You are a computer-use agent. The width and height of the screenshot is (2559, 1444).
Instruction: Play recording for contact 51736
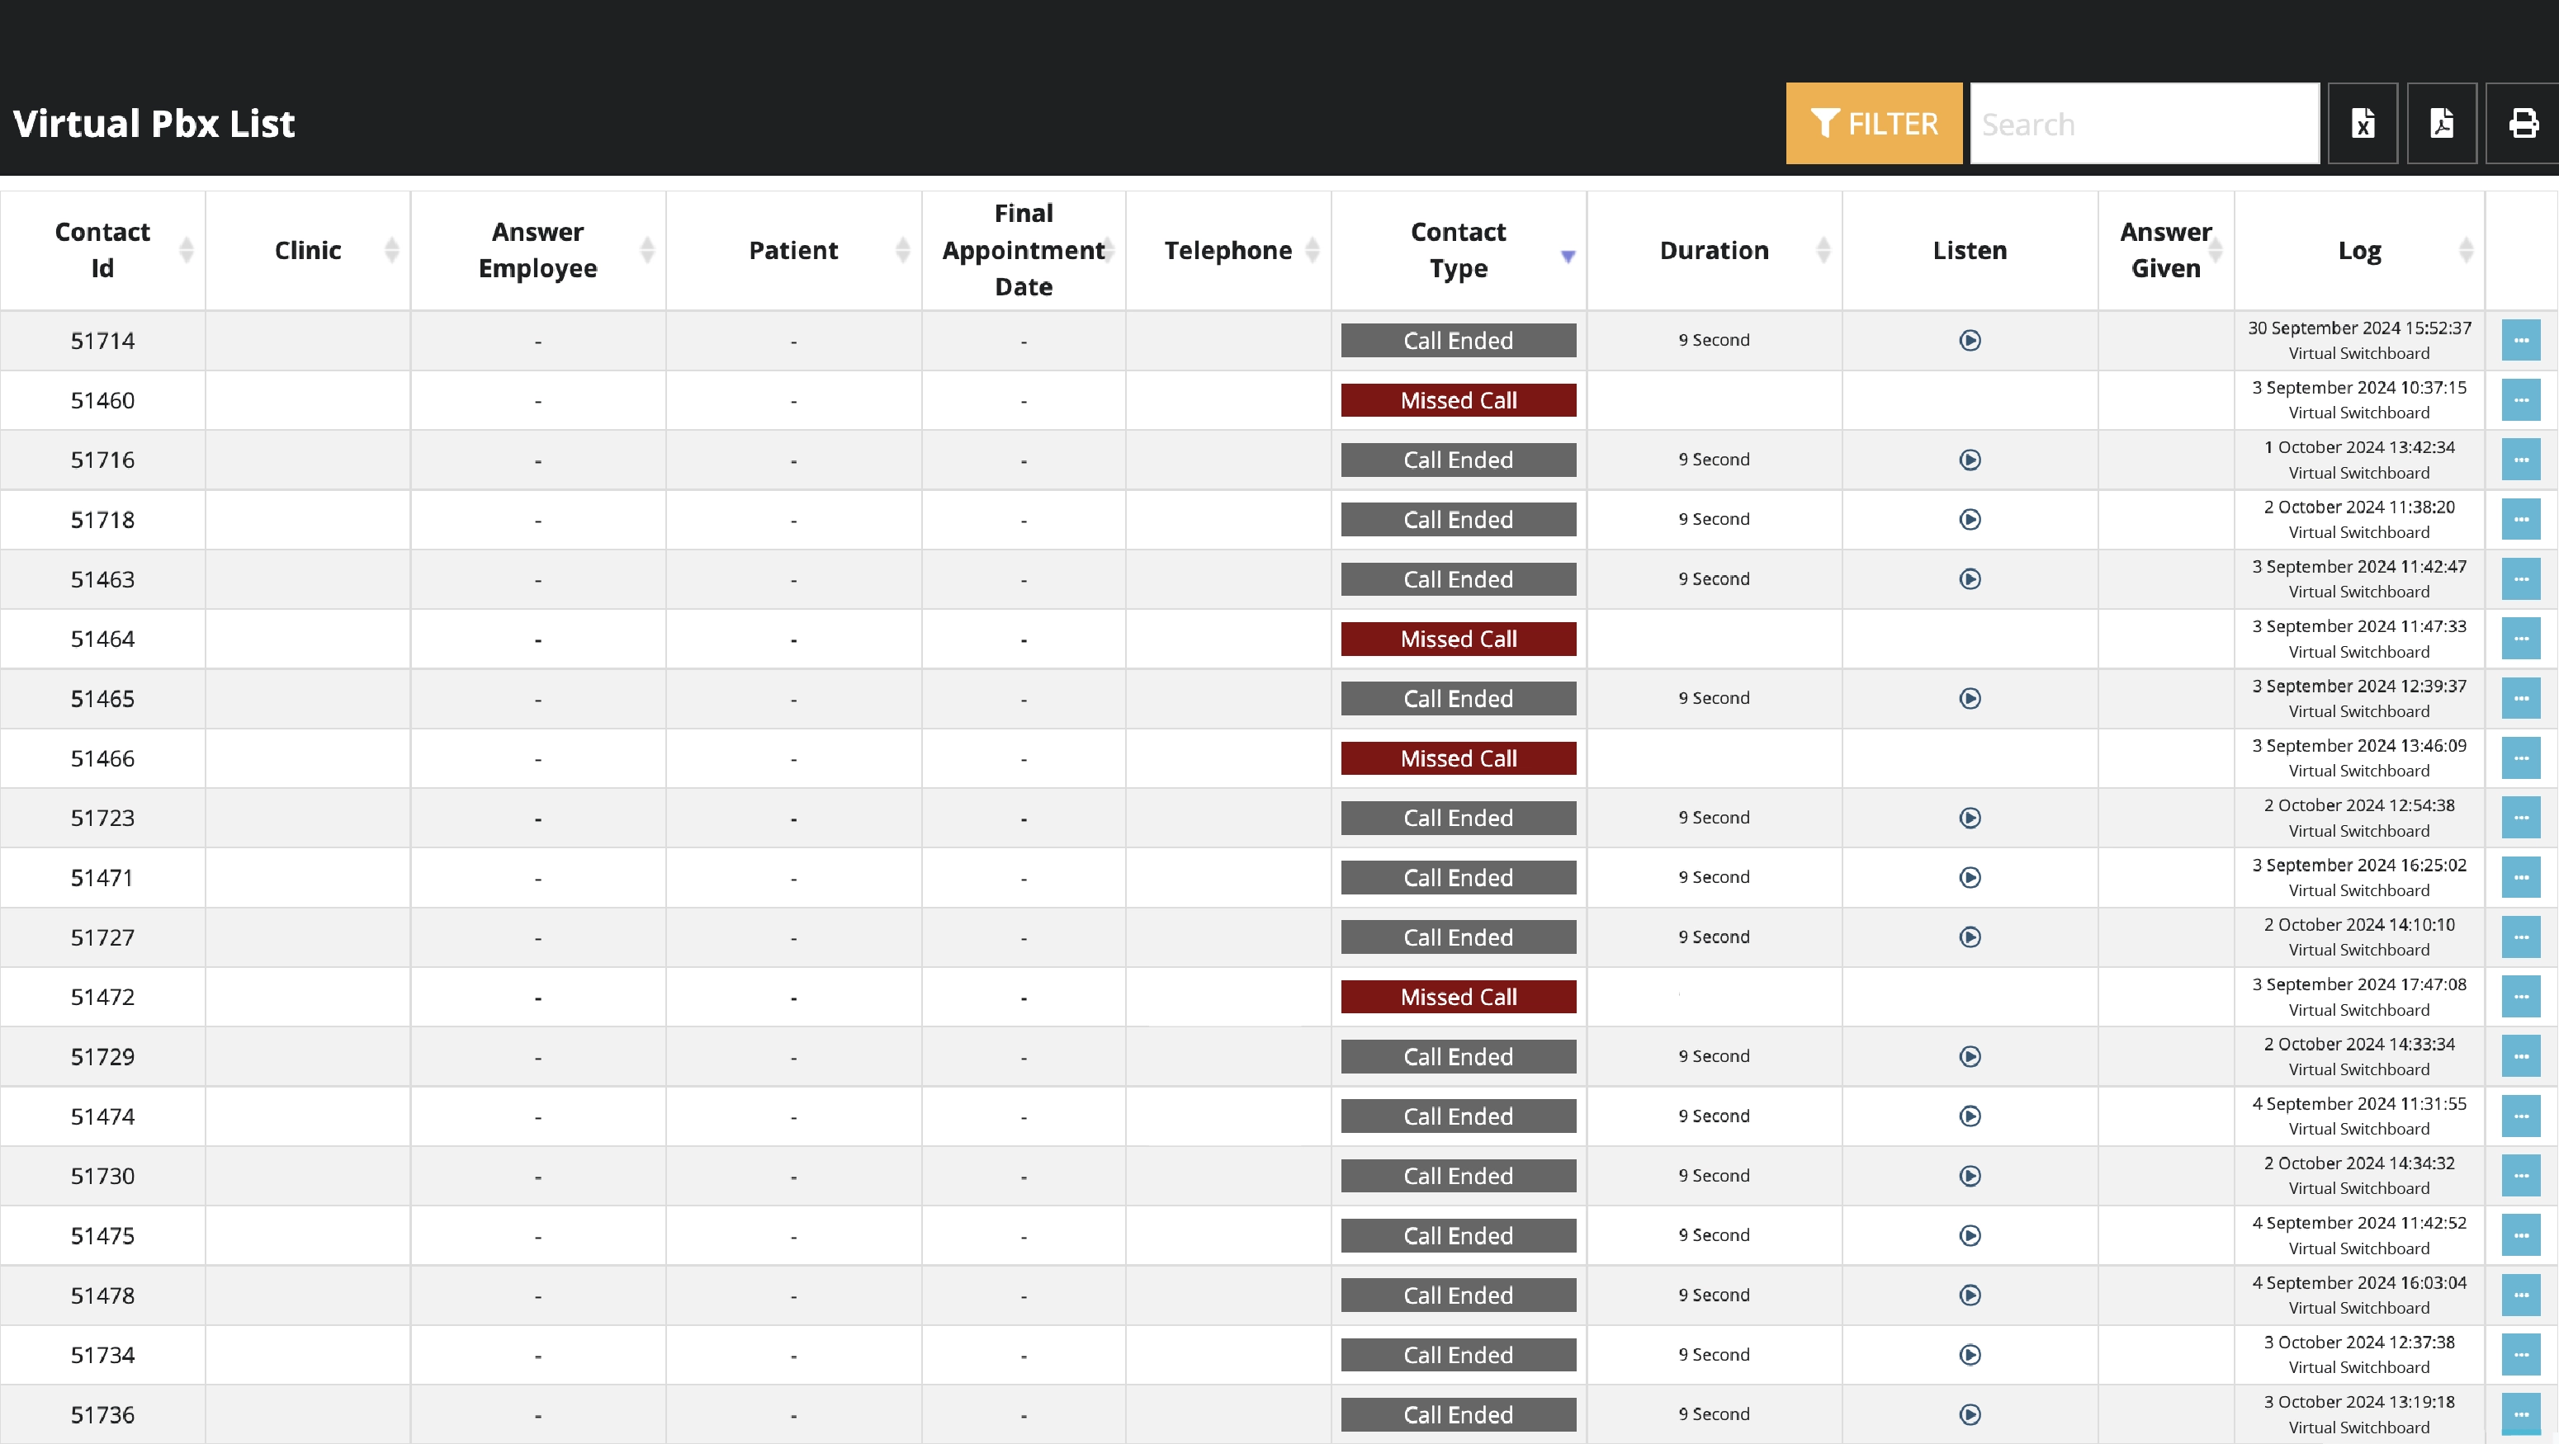coord(1969,1414)
